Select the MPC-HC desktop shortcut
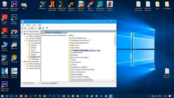Viewport: 174px width, 98px height. (14, 45)
